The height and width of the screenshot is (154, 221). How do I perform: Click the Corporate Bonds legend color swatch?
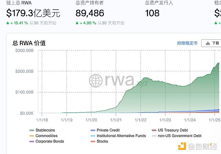tap(31, 142)
